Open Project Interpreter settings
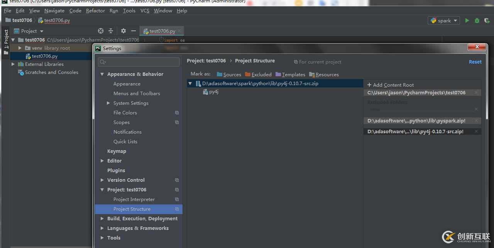494x248 pixels. coord(134,199)
